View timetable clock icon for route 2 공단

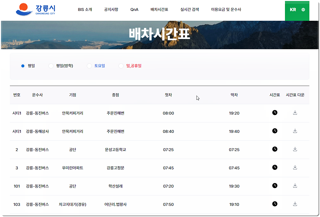coord(275,149)
